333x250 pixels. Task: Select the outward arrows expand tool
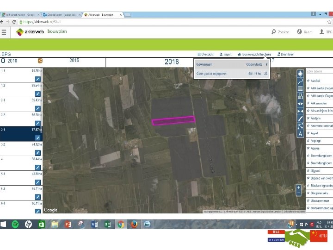coord(300,104)
